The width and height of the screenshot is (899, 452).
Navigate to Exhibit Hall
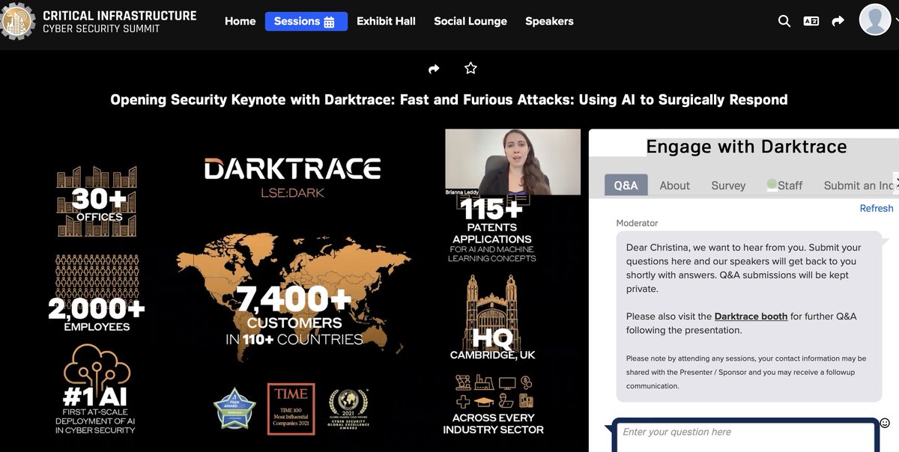tap(386, 21)
